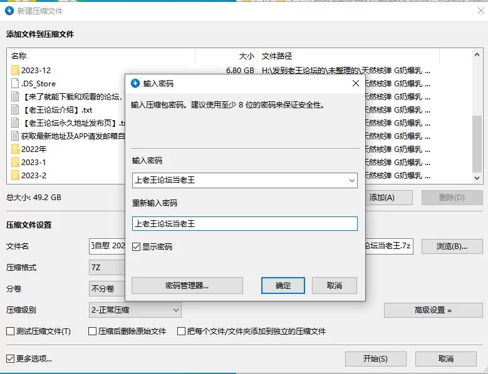Click the file icon for 来了就能下载和观看的论坛
The width and height of the screenshot is (488, 374).
pyautogui.click(x=15, y=96)
